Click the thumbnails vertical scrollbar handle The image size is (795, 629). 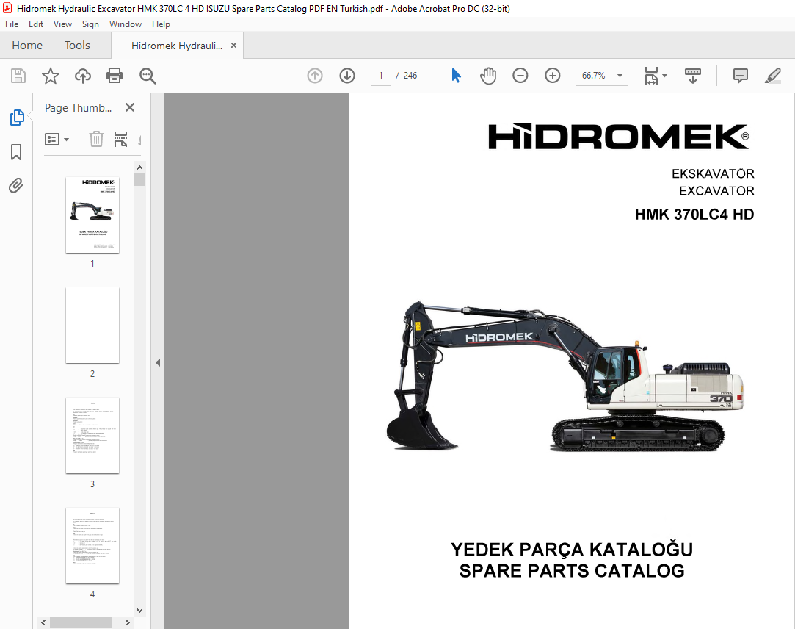[140, 180]
